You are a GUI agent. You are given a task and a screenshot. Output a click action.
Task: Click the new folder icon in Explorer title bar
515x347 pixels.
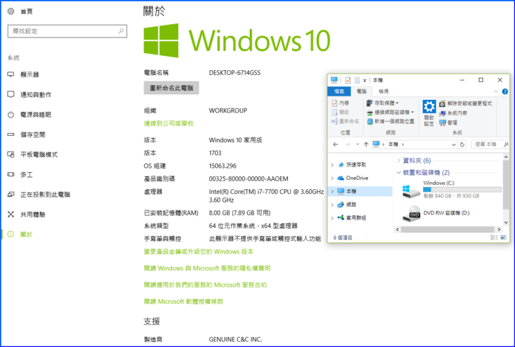pos(357,80)
